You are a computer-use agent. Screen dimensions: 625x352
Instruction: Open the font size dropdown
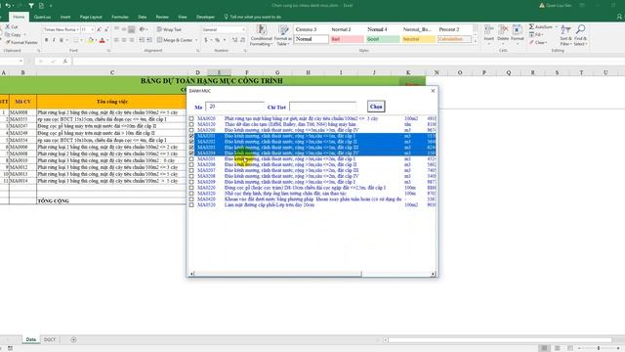[93, 29]
